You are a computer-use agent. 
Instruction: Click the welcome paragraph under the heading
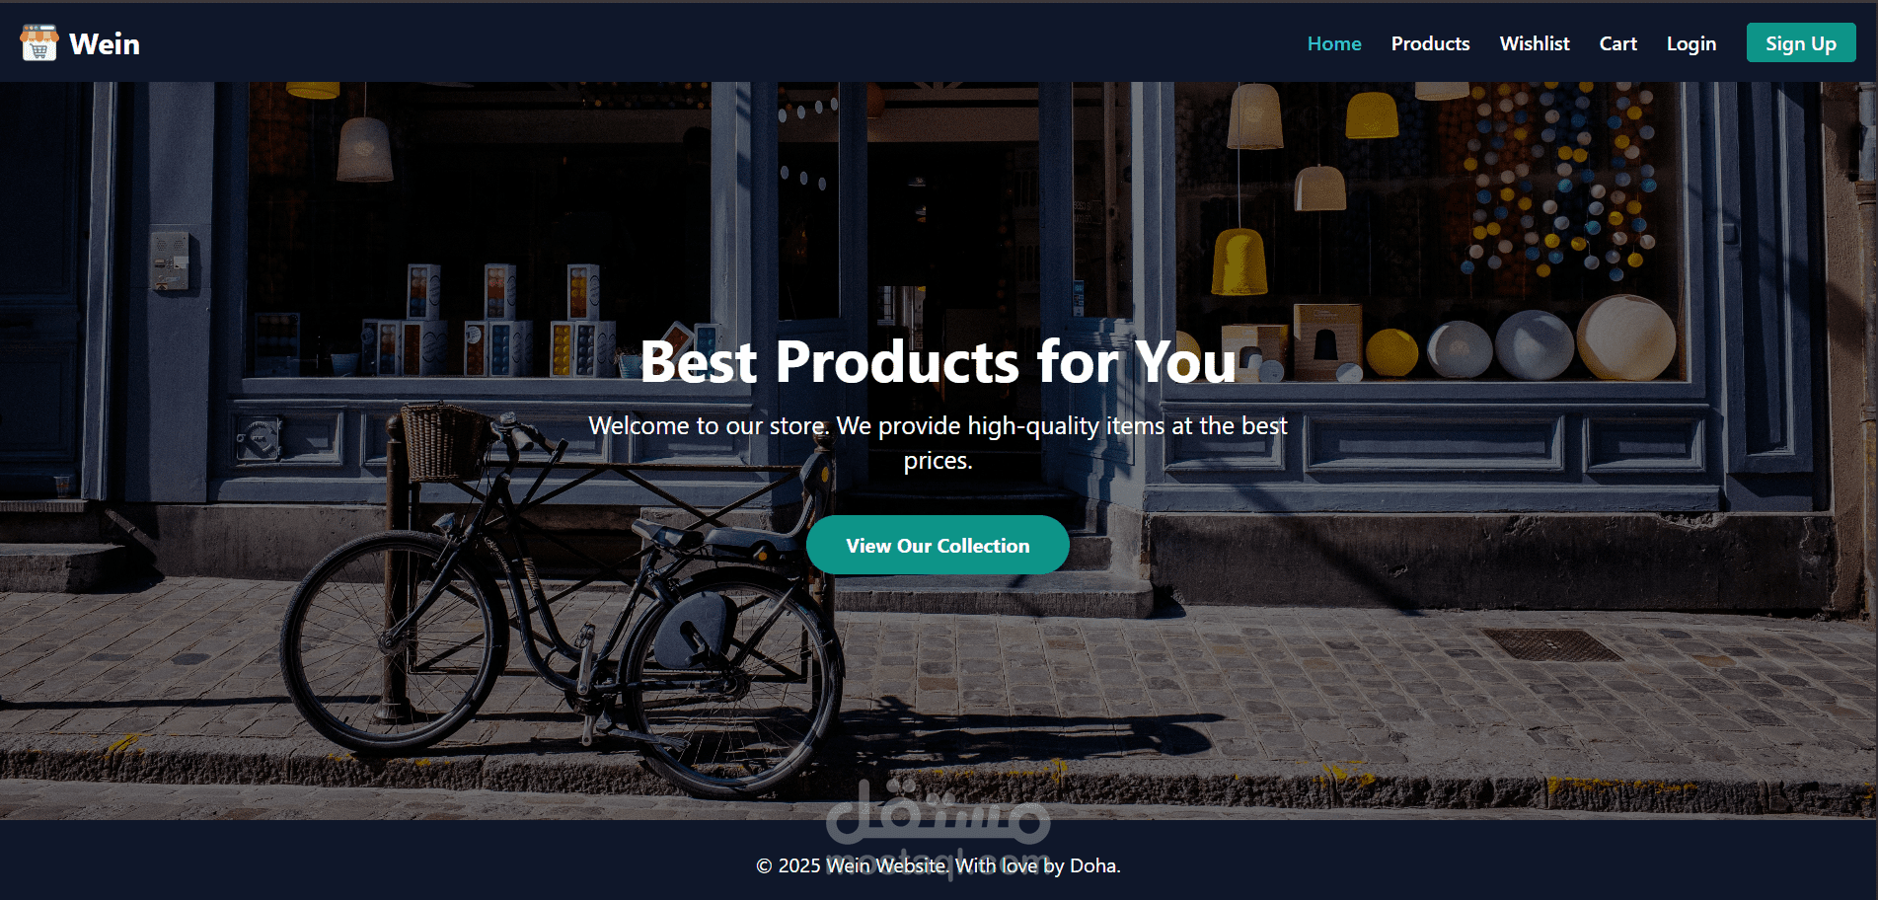(x=938, y=443)
